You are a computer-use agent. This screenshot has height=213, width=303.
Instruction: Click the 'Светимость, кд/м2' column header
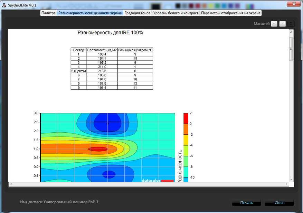[x=102, y=50]
